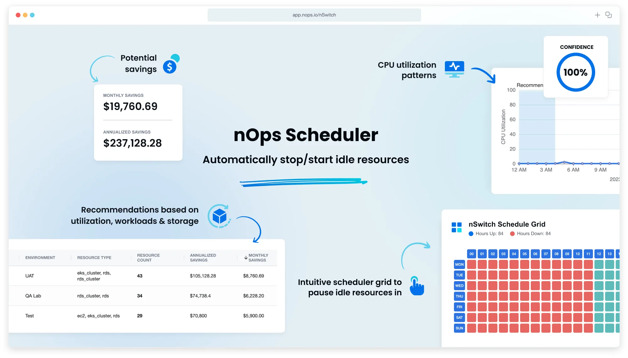Click the confidence percentage circle icon
628x358 pixels.
click(576, 72)
